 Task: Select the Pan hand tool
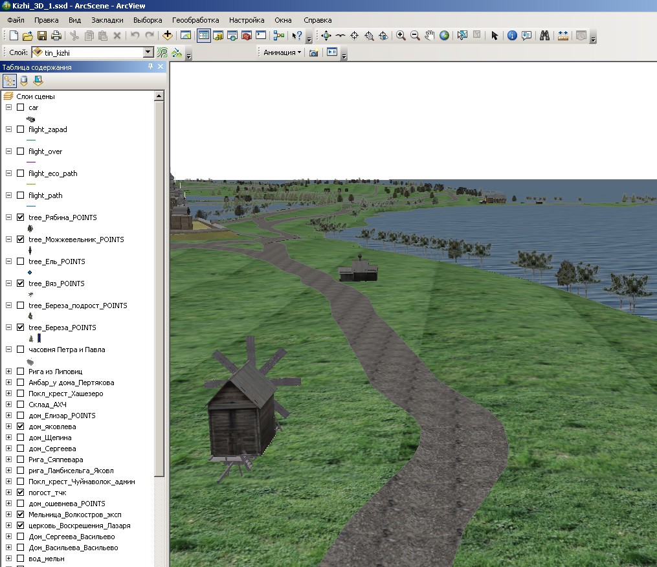pos(430,36)
